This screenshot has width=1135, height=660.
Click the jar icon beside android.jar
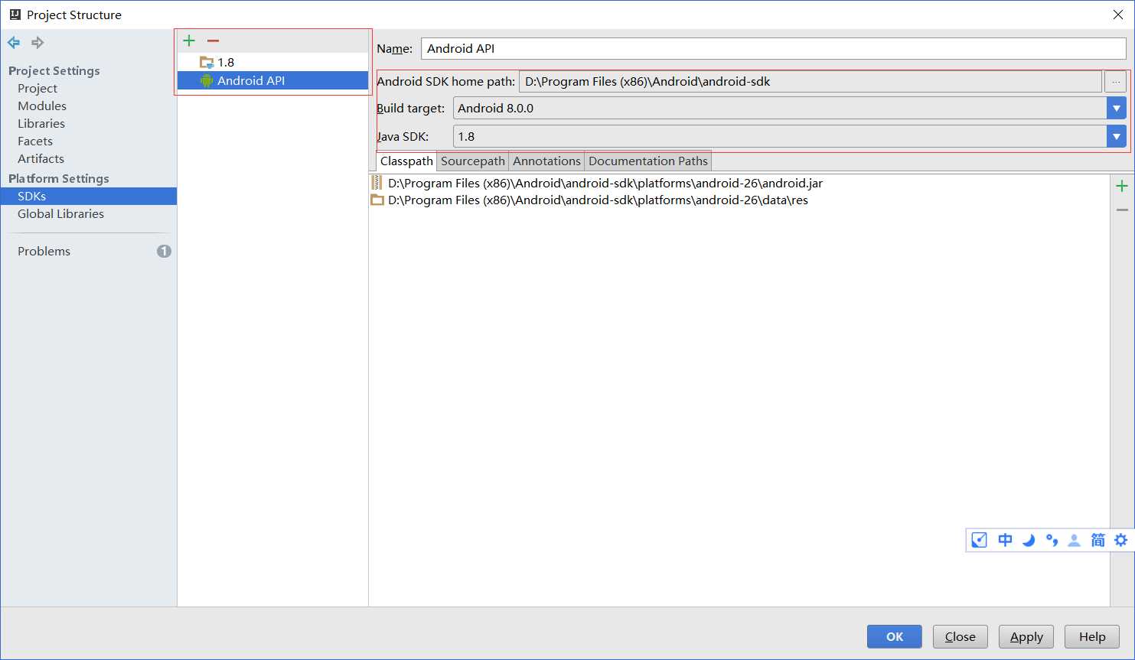pos(377,183)
